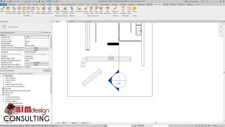Start the Fab Mo-Co Align tool
Screen dimensions: 225x127
coord(58,10)
